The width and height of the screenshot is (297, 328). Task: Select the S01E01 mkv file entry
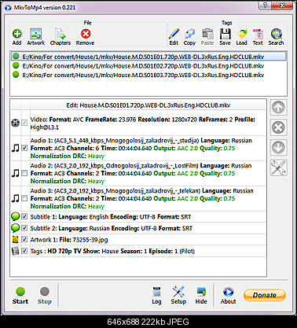(x=148, y=57)
